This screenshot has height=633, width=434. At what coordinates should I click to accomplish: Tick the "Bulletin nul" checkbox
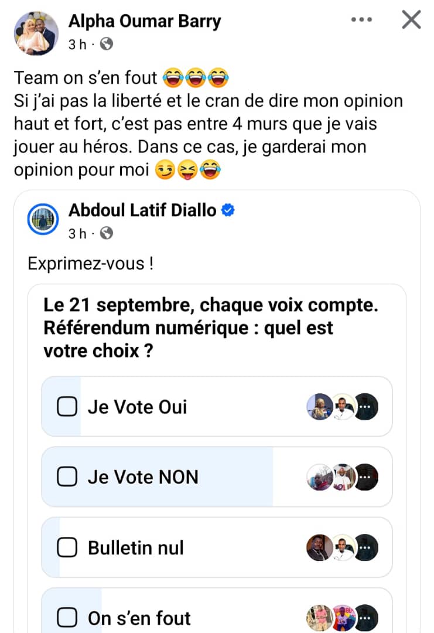coord(67,548)
